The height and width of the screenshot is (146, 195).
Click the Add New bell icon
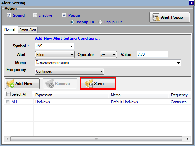(10, 83)
